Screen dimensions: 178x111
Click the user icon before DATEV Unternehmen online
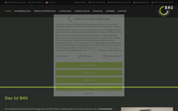[x=152, y=2]
